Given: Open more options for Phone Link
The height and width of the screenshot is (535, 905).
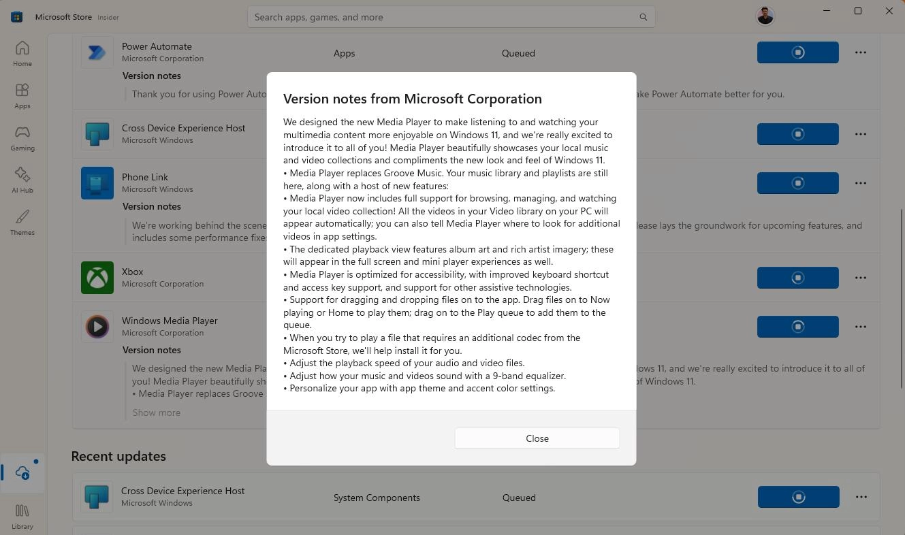Looking at the screenshot, I should click(x=861, y=183).
